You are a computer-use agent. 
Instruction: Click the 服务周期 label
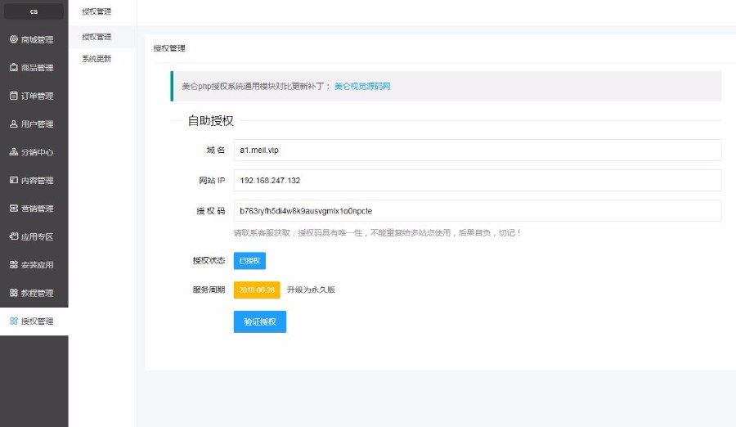209,290
